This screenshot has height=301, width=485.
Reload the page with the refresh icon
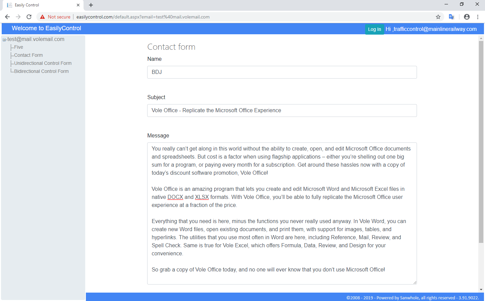point(29,17)
